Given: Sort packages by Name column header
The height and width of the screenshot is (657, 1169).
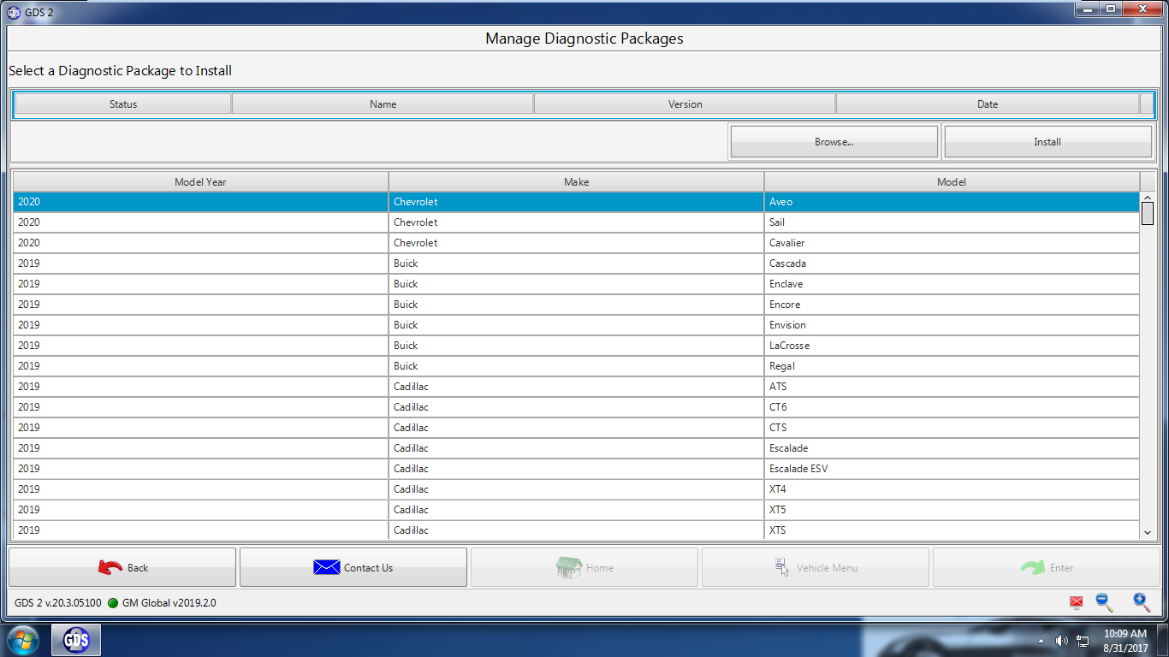Looking at the screenshot, I should 383,104.
